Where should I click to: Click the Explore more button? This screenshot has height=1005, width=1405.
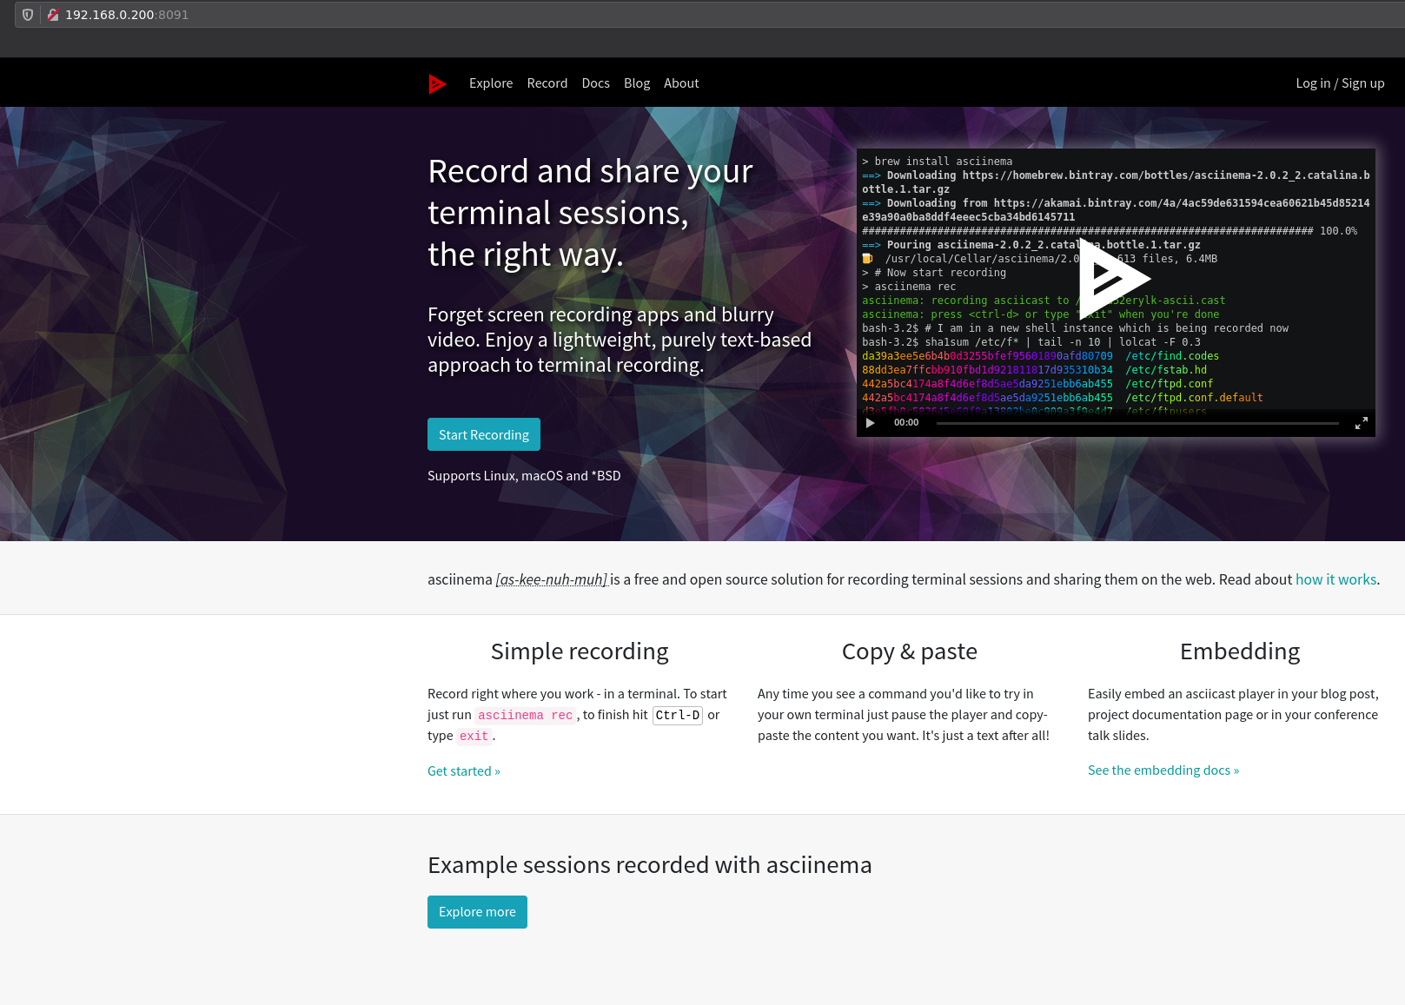477,912
